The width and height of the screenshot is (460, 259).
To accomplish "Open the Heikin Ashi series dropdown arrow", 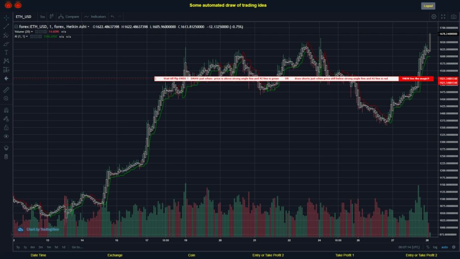I will (88, 27).
